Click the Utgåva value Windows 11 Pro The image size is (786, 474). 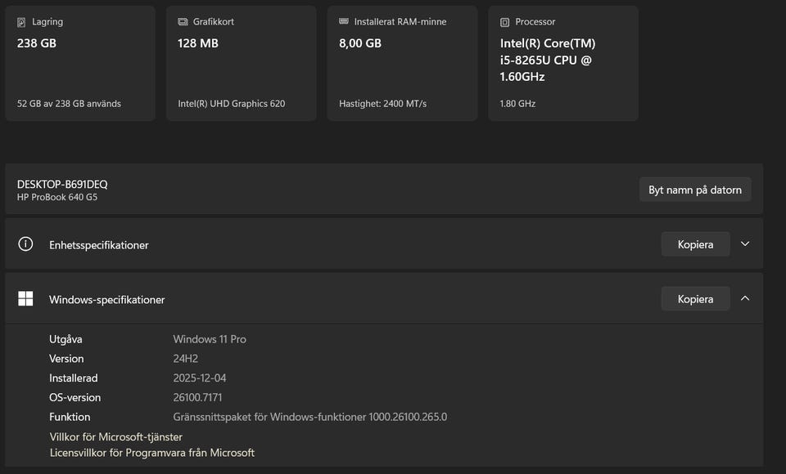click(x=210, y=338)
